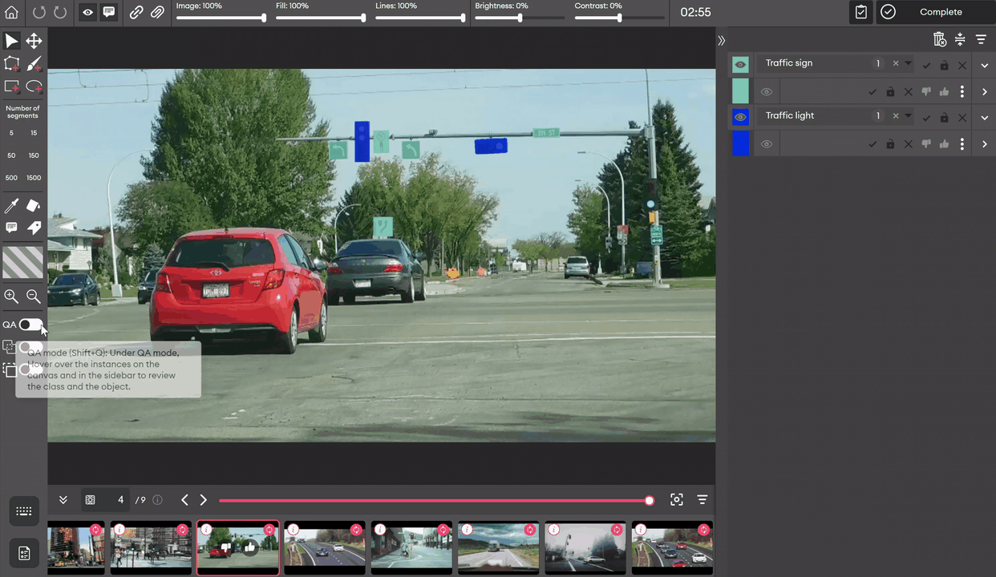Click the Undo arrow
The image size is (996, 577).
point(39,12)
